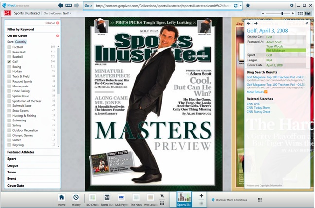Click April 3, 2008 cover date value

coord(275,65)
